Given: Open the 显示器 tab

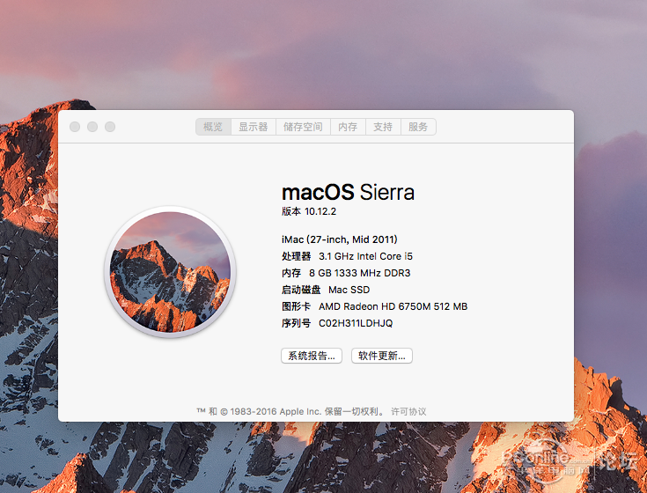Looking at the screenshot, I should [254, 127].
